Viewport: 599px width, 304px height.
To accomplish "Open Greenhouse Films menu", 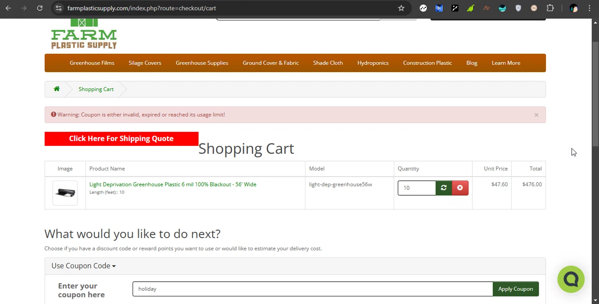I will click(x=92, y=63).
